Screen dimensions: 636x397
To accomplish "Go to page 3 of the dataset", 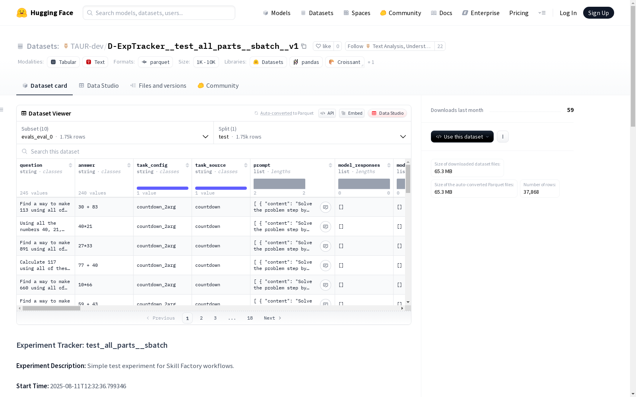I will tap(215, 318).
